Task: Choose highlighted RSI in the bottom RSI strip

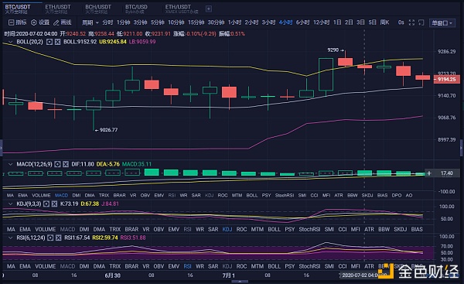Action: (187, 266)
